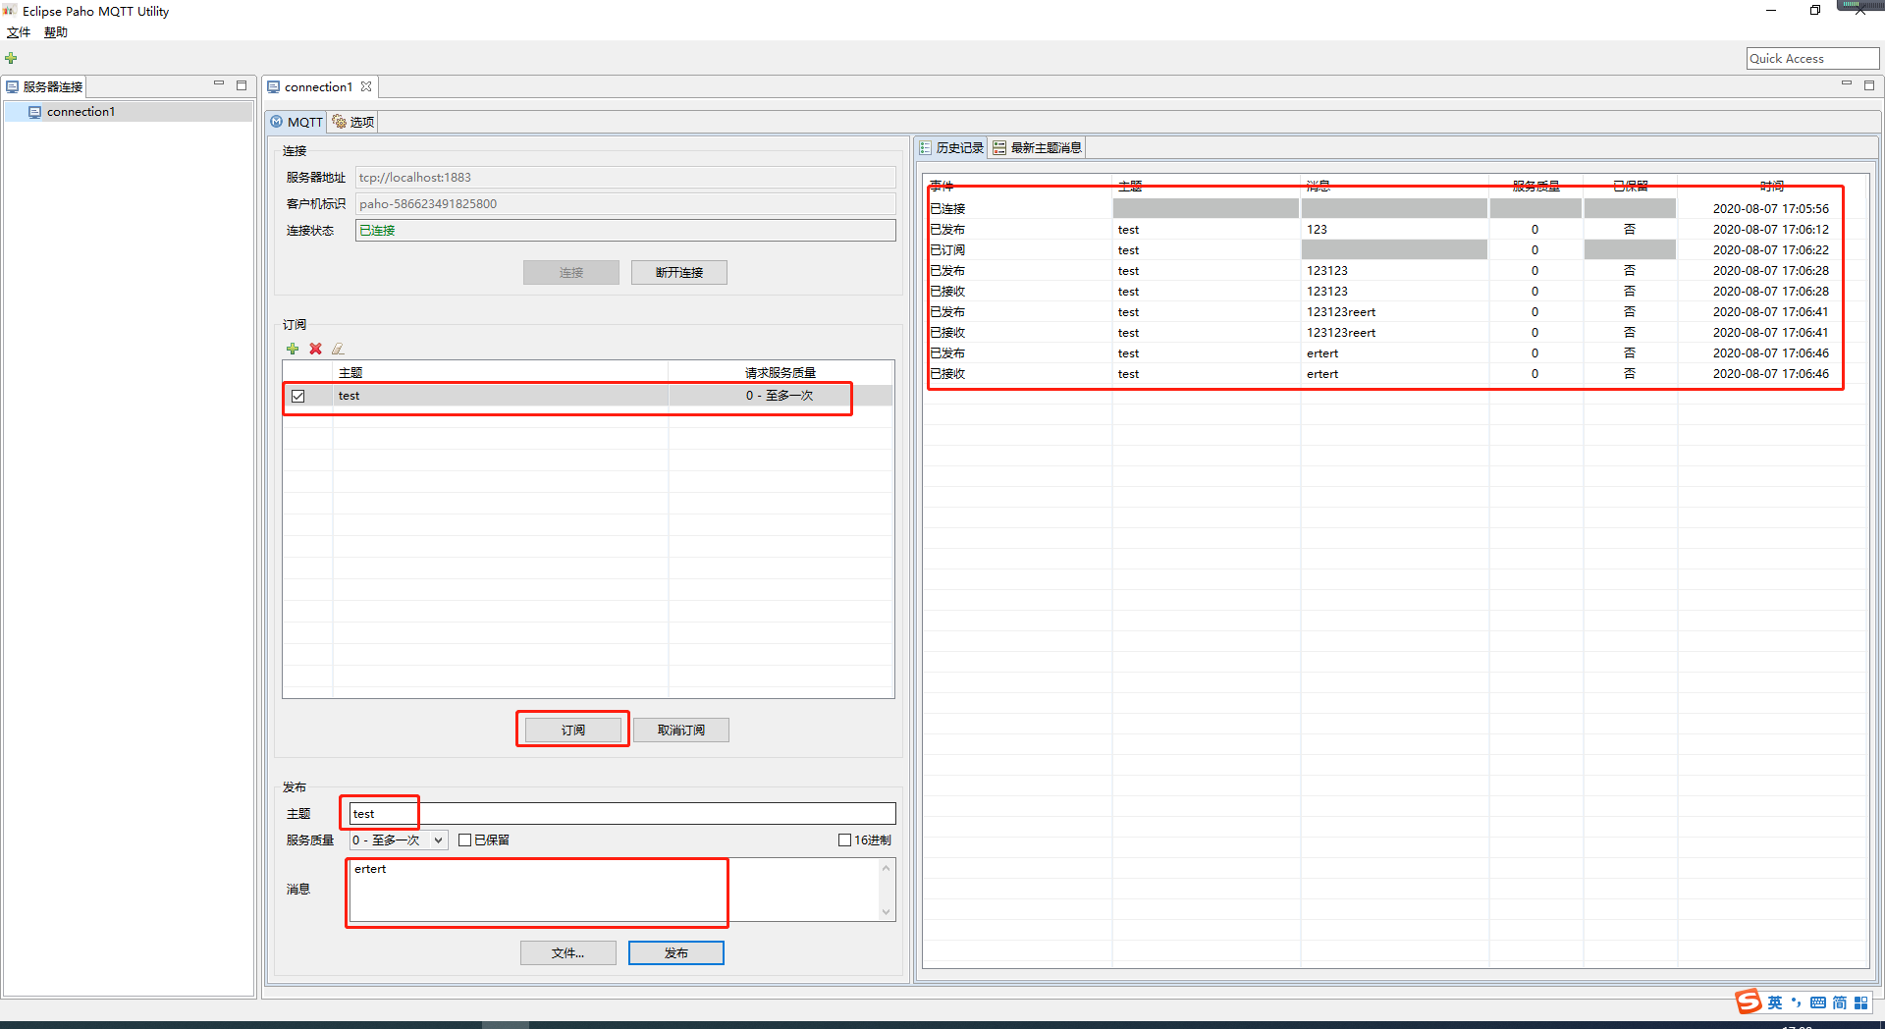Open the 文件 menu
Viewport: 1885px width, 1029px height.
coord(19,32)
